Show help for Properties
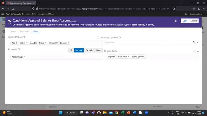This screenshot has width=207, height=116. (19, 49)
